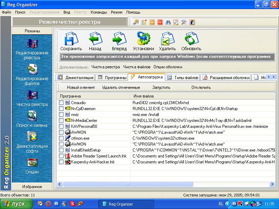Click the scrollbar right arrow

point(272,184)
